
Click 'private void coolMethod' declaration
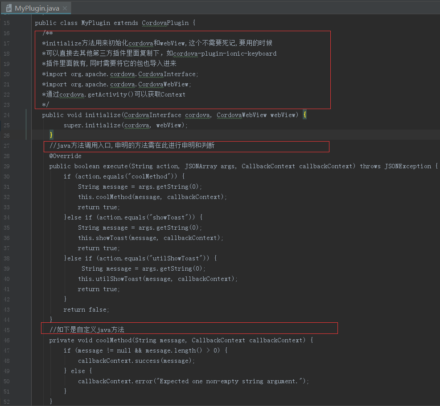coord(90,340)
